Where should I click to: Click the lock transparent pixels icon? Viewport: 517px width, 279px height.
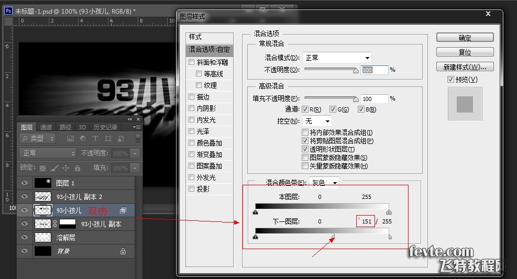(x=43, y=168)
